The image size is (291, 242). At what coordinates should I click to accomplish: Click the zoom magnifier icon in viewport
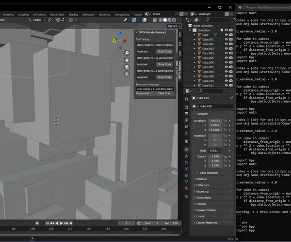[127, 53]
